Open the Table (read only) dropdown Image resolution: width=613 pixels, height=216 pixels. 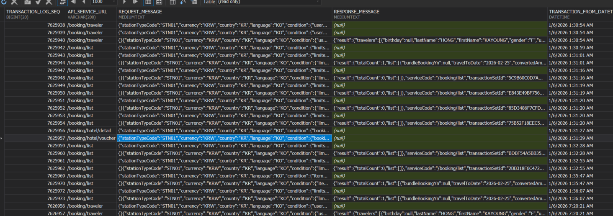point(318,2)
